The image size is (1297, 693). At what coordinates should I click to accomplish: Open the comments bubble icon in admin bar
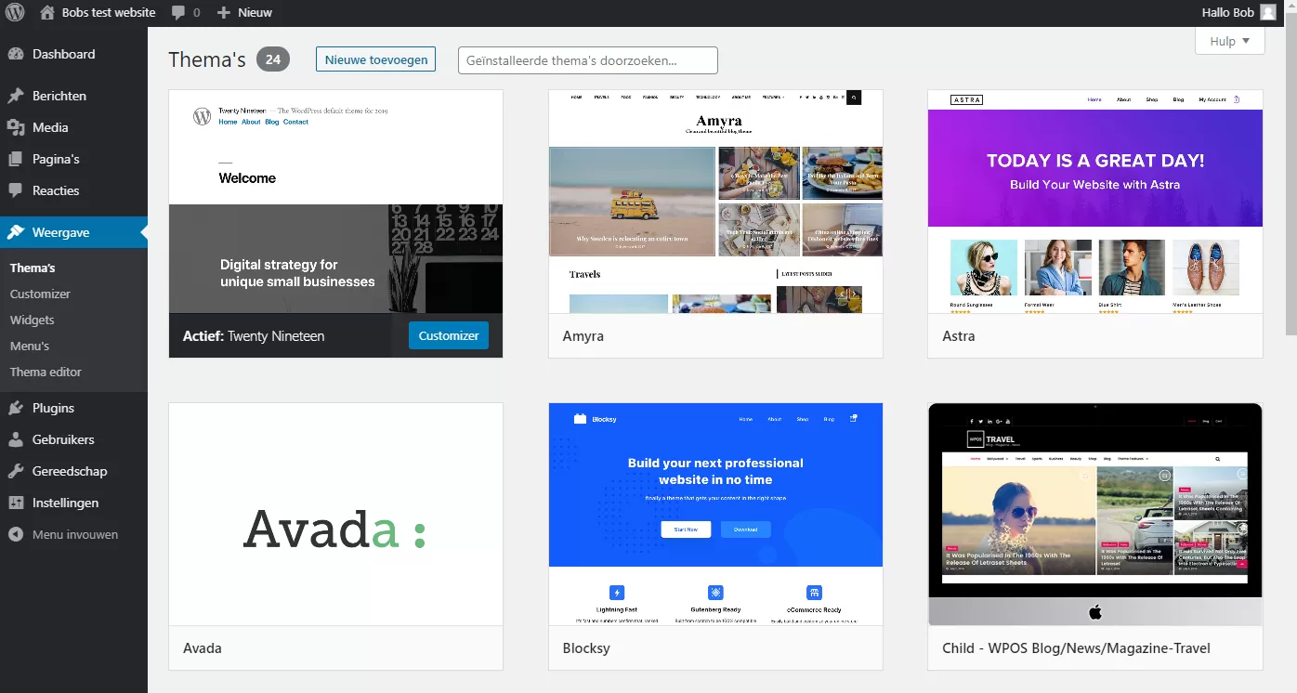(177, 13)
